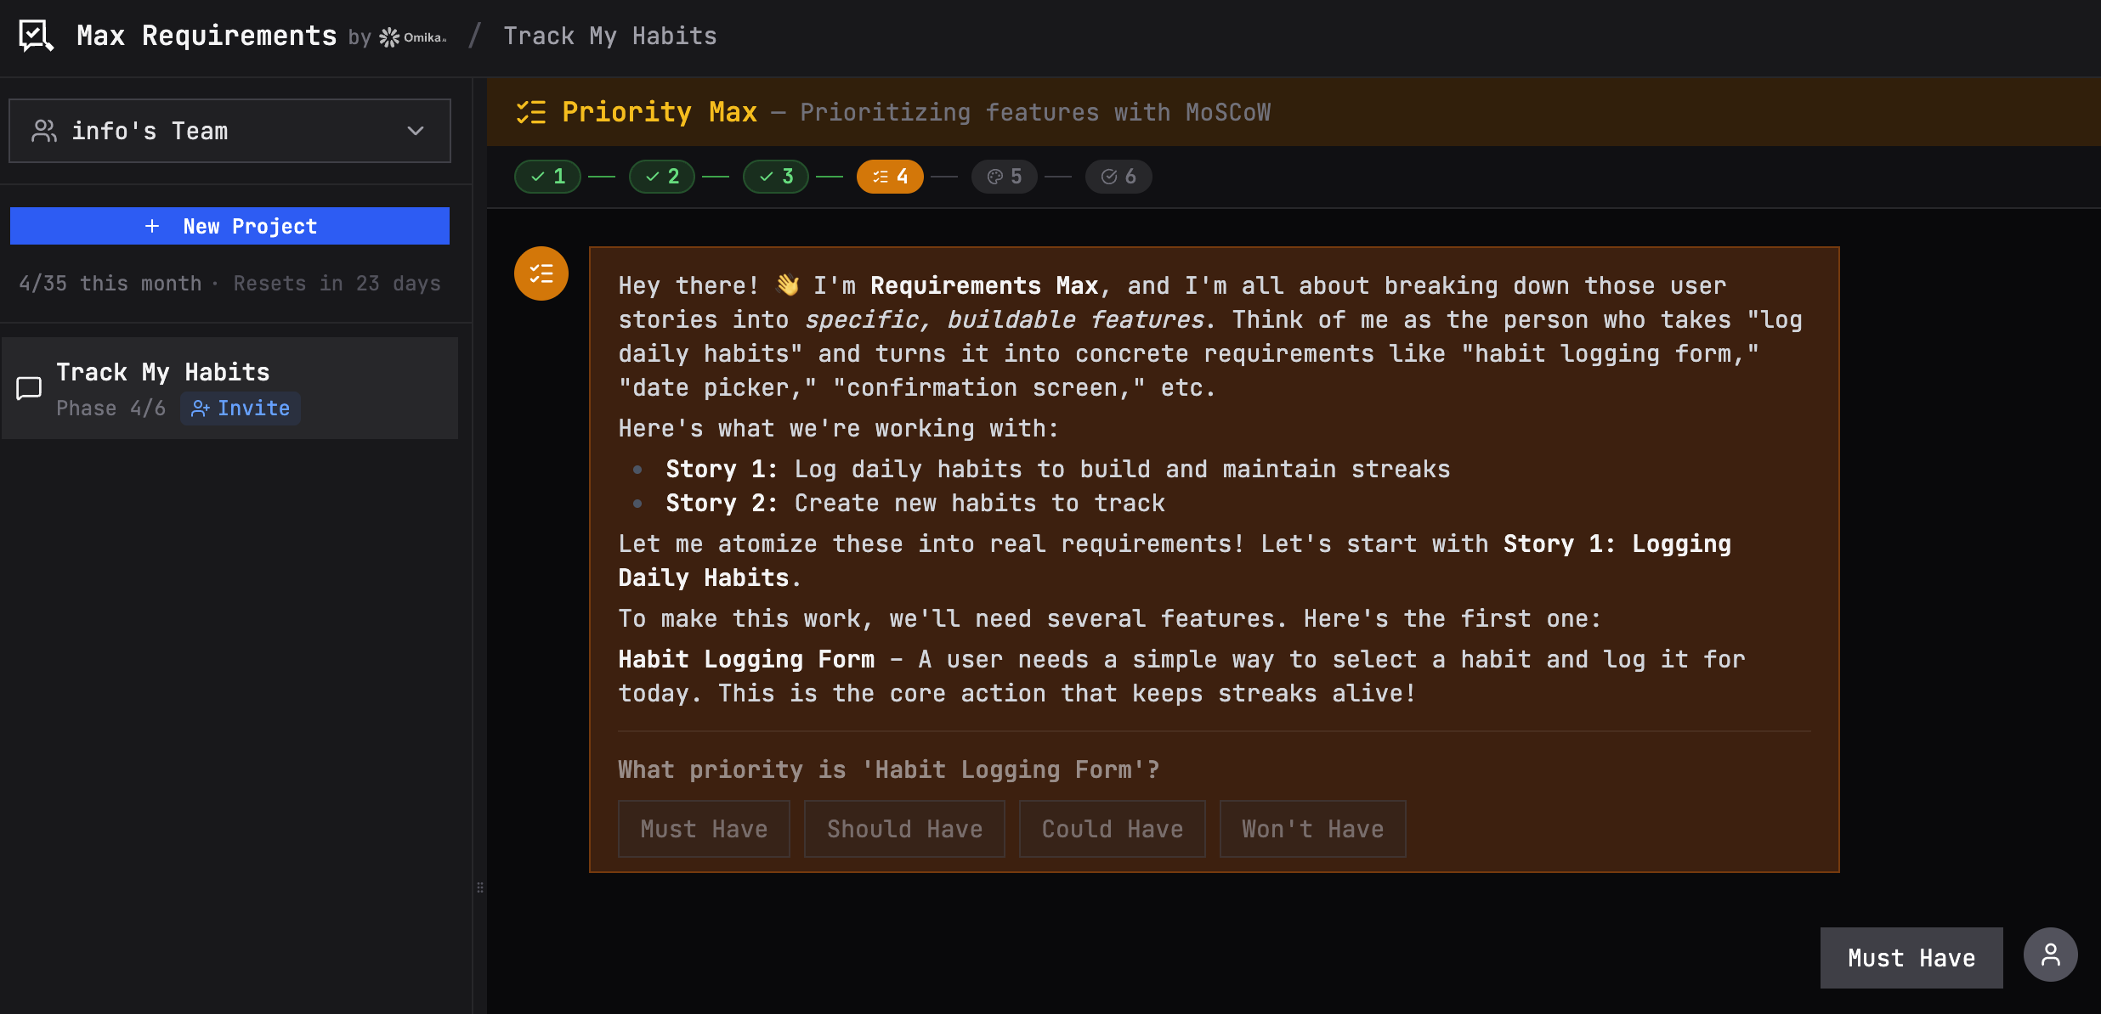Screen dimensions: 2101x1014
Task: Create a New Project
Action: coord(229,225)
